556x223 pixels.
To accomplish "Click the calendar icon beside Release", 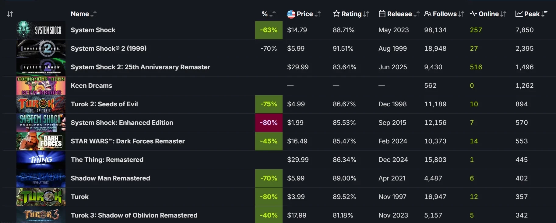I will click(x=382, y=14).
